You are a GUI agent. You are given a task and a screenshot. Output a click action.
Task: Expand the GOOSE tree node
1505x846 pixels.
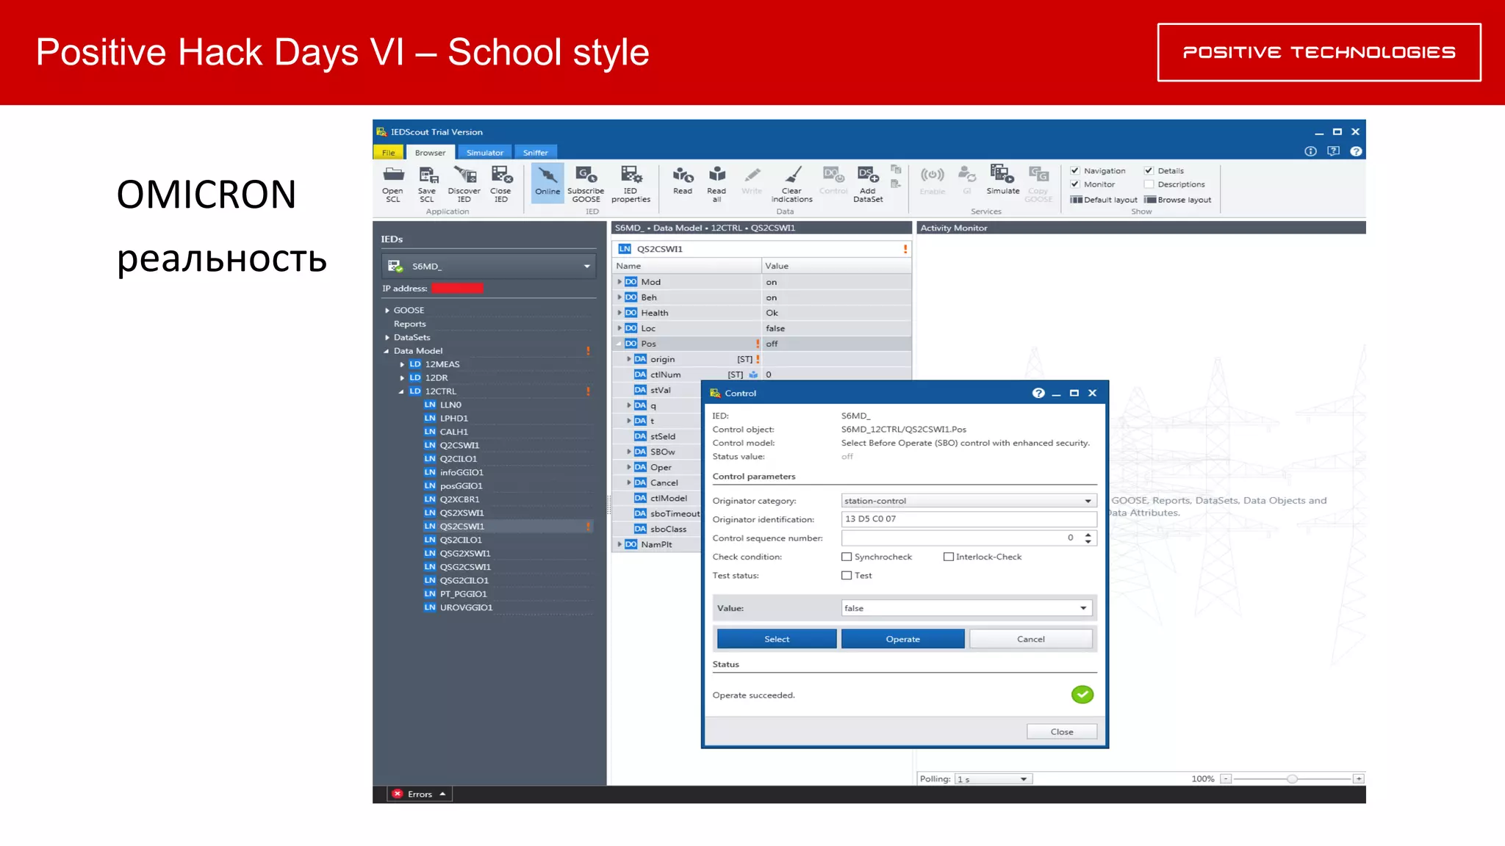click(387, 311)
